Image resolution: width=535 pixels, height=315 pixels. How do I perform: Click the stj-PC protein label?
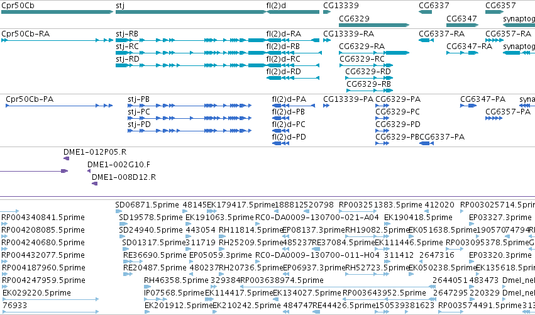click(x=139, y=112)
